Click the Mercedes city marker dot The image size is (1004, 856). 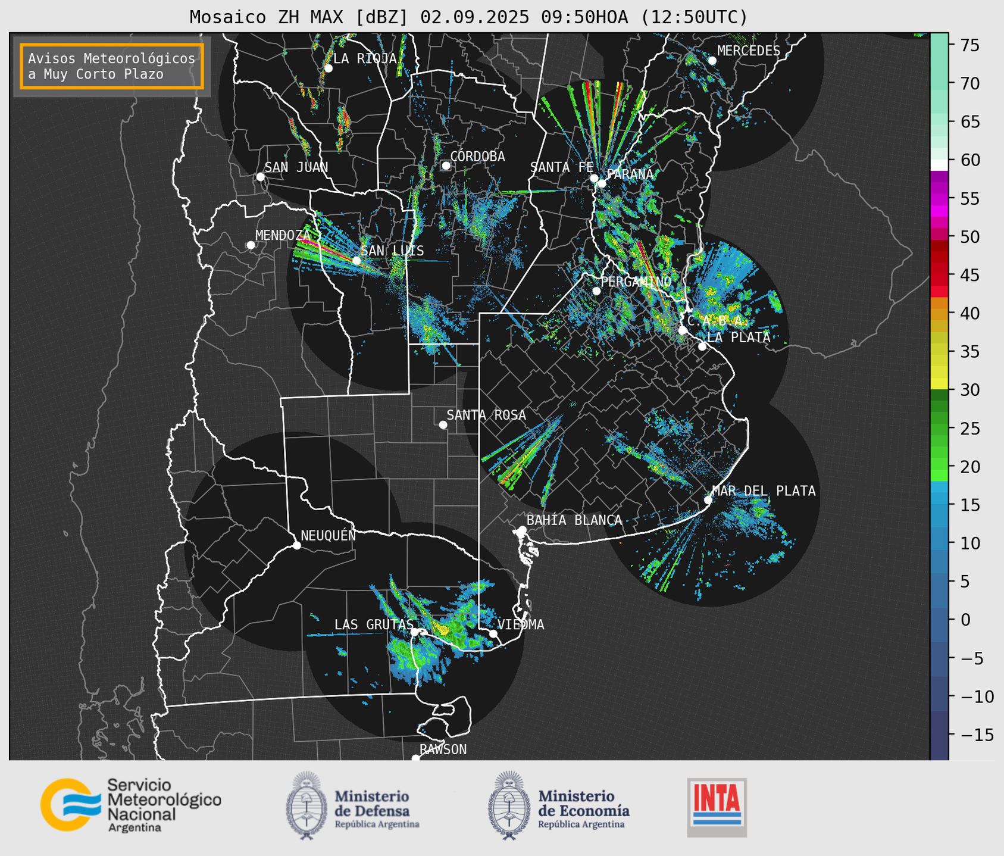(x=712, y=61)
